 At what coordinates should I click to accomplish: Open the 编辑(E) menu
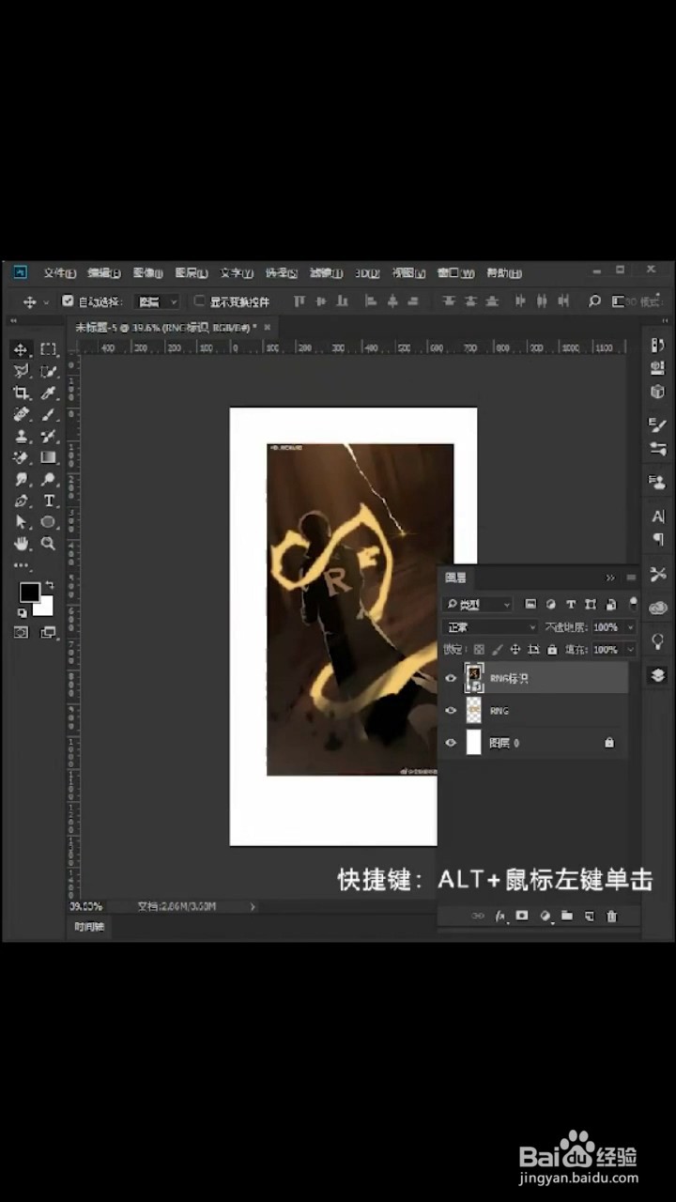[x=104, y=273]
